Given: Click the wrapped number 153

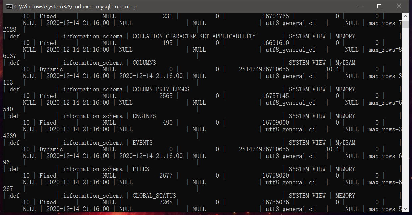Looking at the screenshot, I should pyautogui.click(x=8, y=83).
